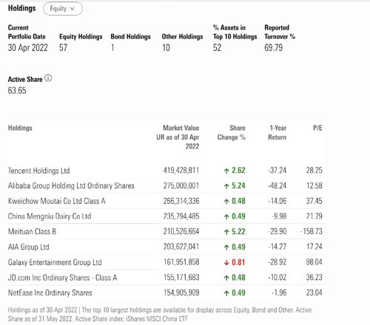The image size is (370, 325).
Task: Click the portfolio date 30 Apr 2022
Action: (x=27, y=48)
